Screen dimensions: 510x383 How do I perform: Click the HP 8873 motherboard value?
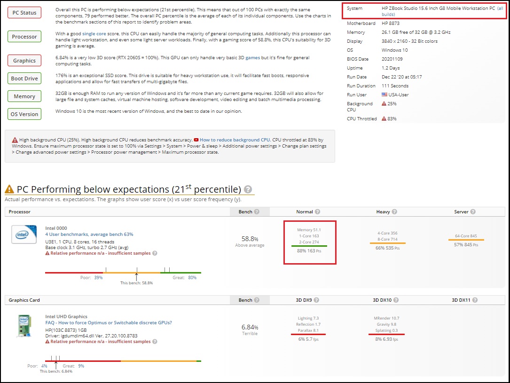(391, 23)
